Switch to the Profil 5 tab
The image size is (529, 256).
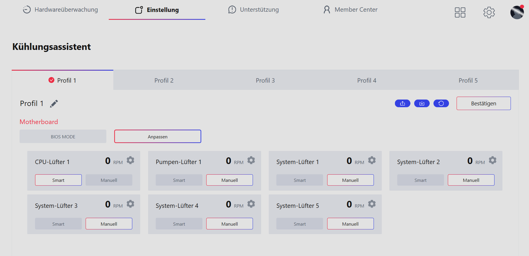(468, 80)
